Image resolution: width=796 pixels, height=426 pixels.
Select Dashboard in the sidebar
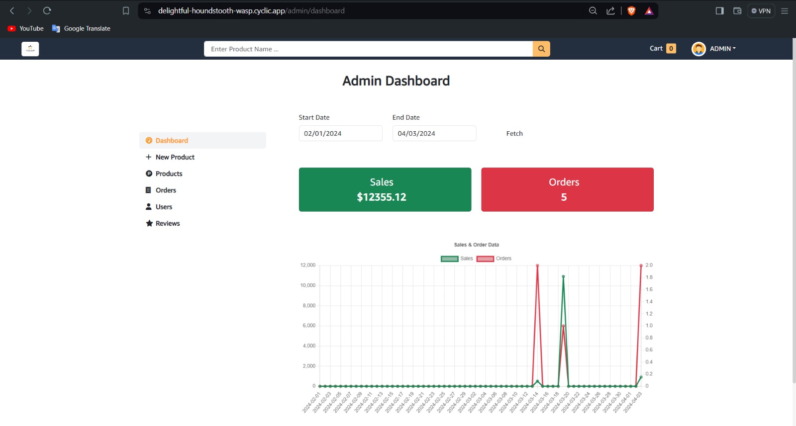point(202,140)
